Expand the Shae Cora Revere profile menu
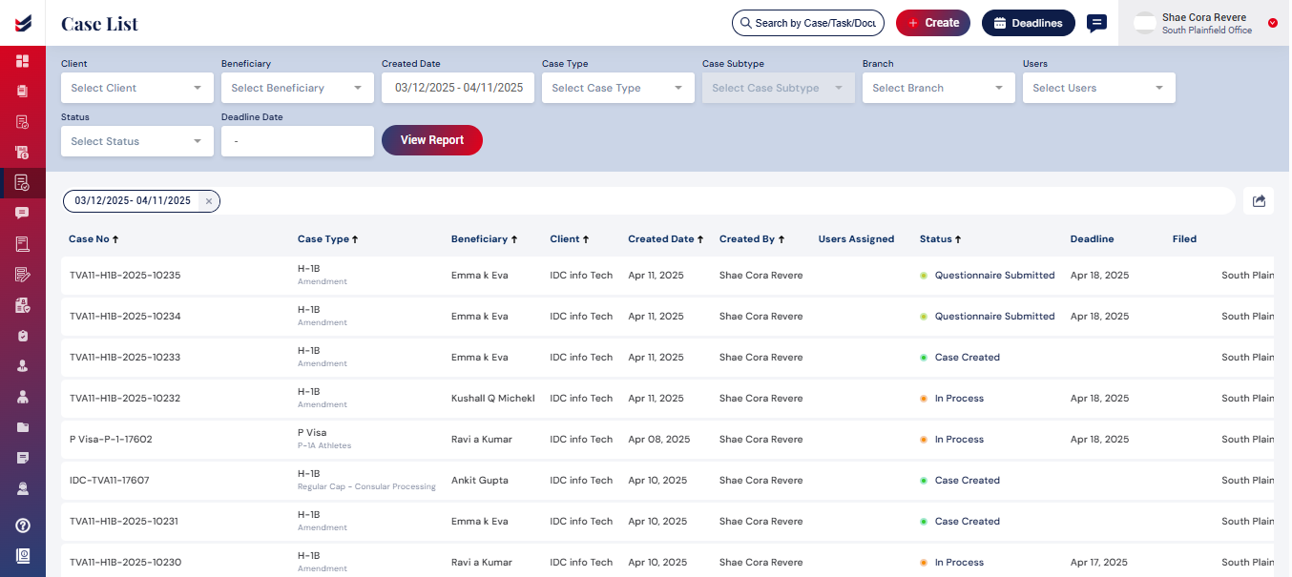 1272,23
